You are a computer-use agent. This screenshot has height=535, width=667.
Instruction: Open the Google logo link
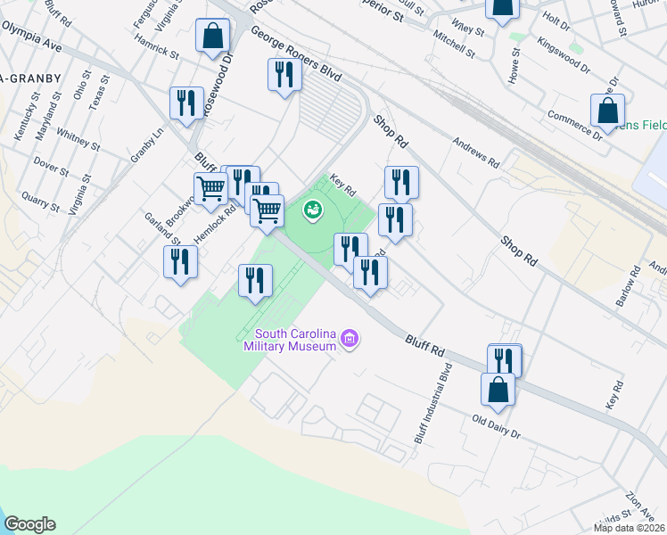click(x=29, y=524)
